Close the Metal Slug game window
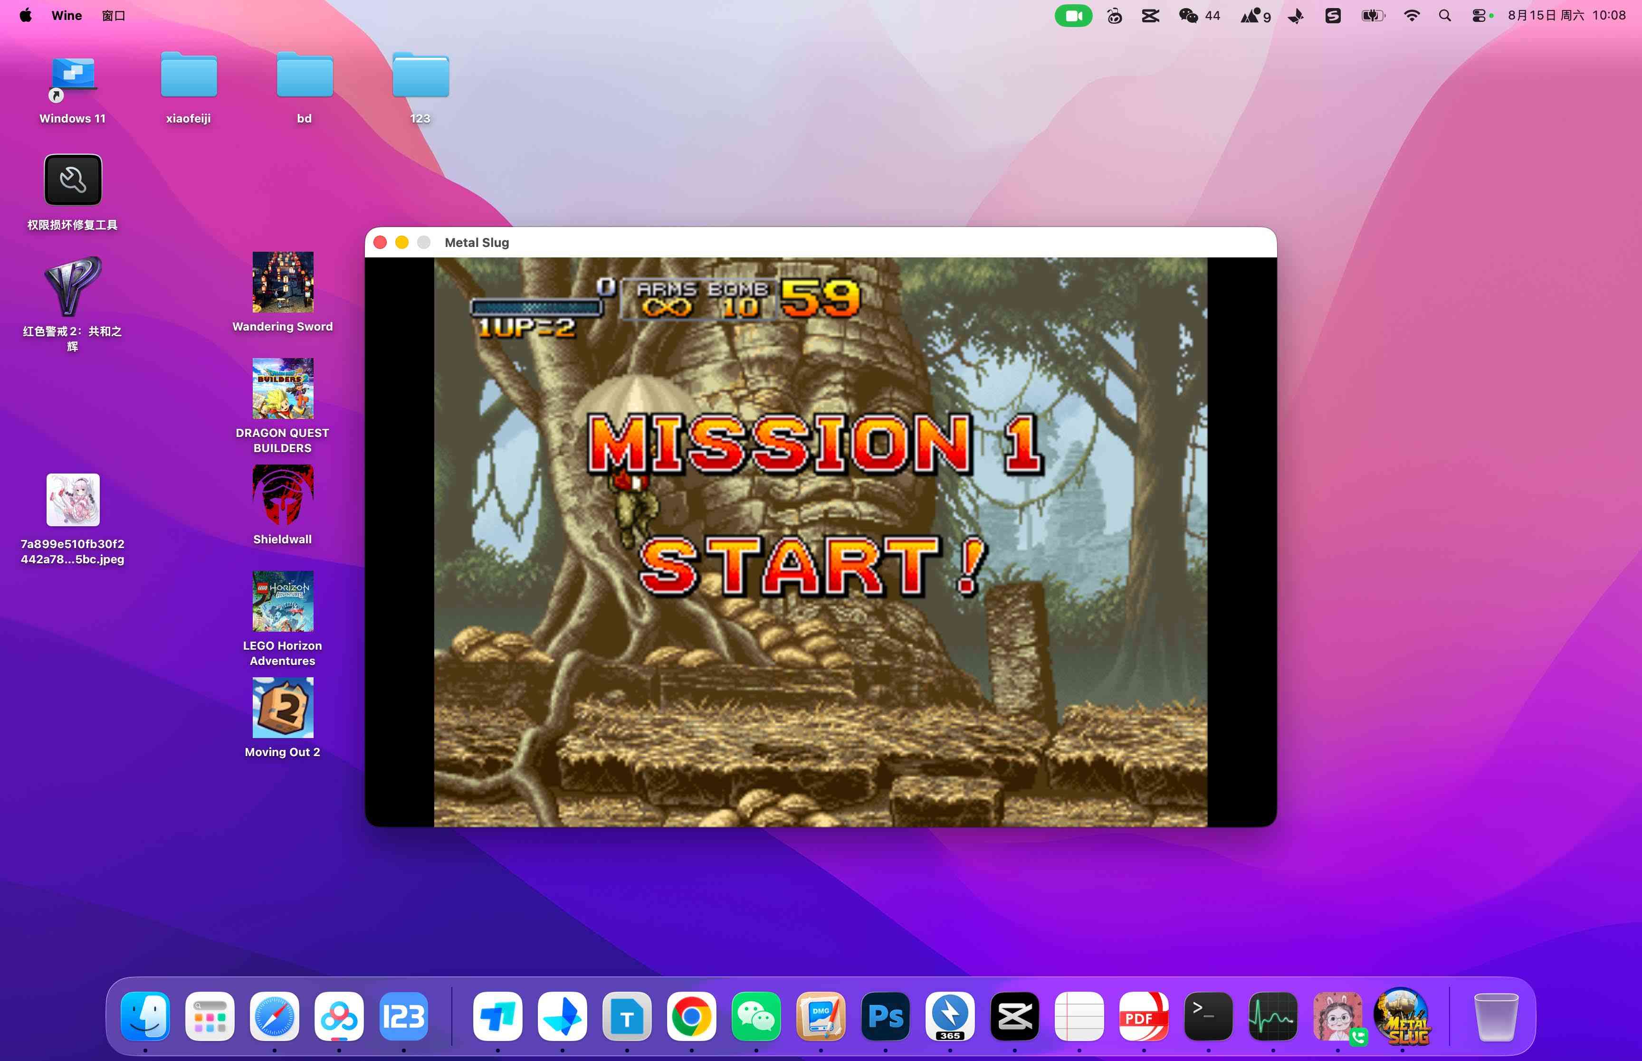The height and width of the screenshot is (1061, 1642). (380, 243)
